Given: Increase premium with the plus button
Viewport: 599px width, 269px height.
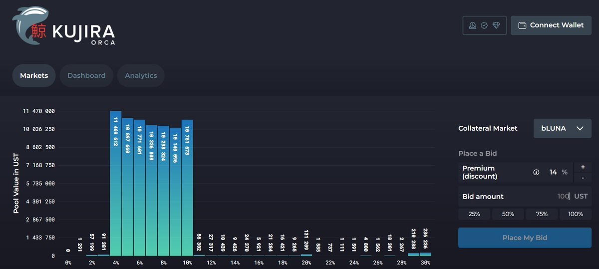Looking at the screenshot, I should click(583, 167).
